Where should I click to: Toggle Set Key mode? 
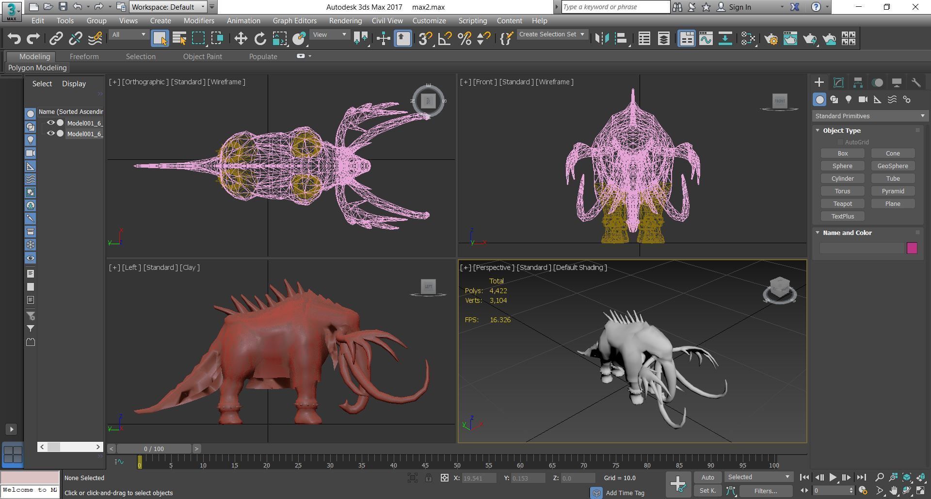707,491
